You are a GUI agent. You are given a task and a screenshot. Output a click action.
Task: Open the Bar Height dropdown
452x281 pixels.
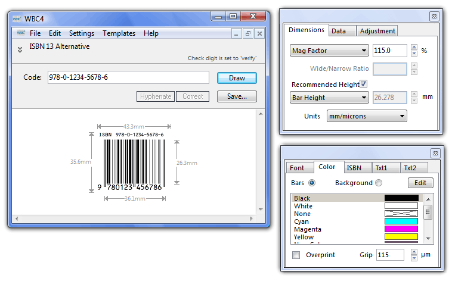(329, 97)
